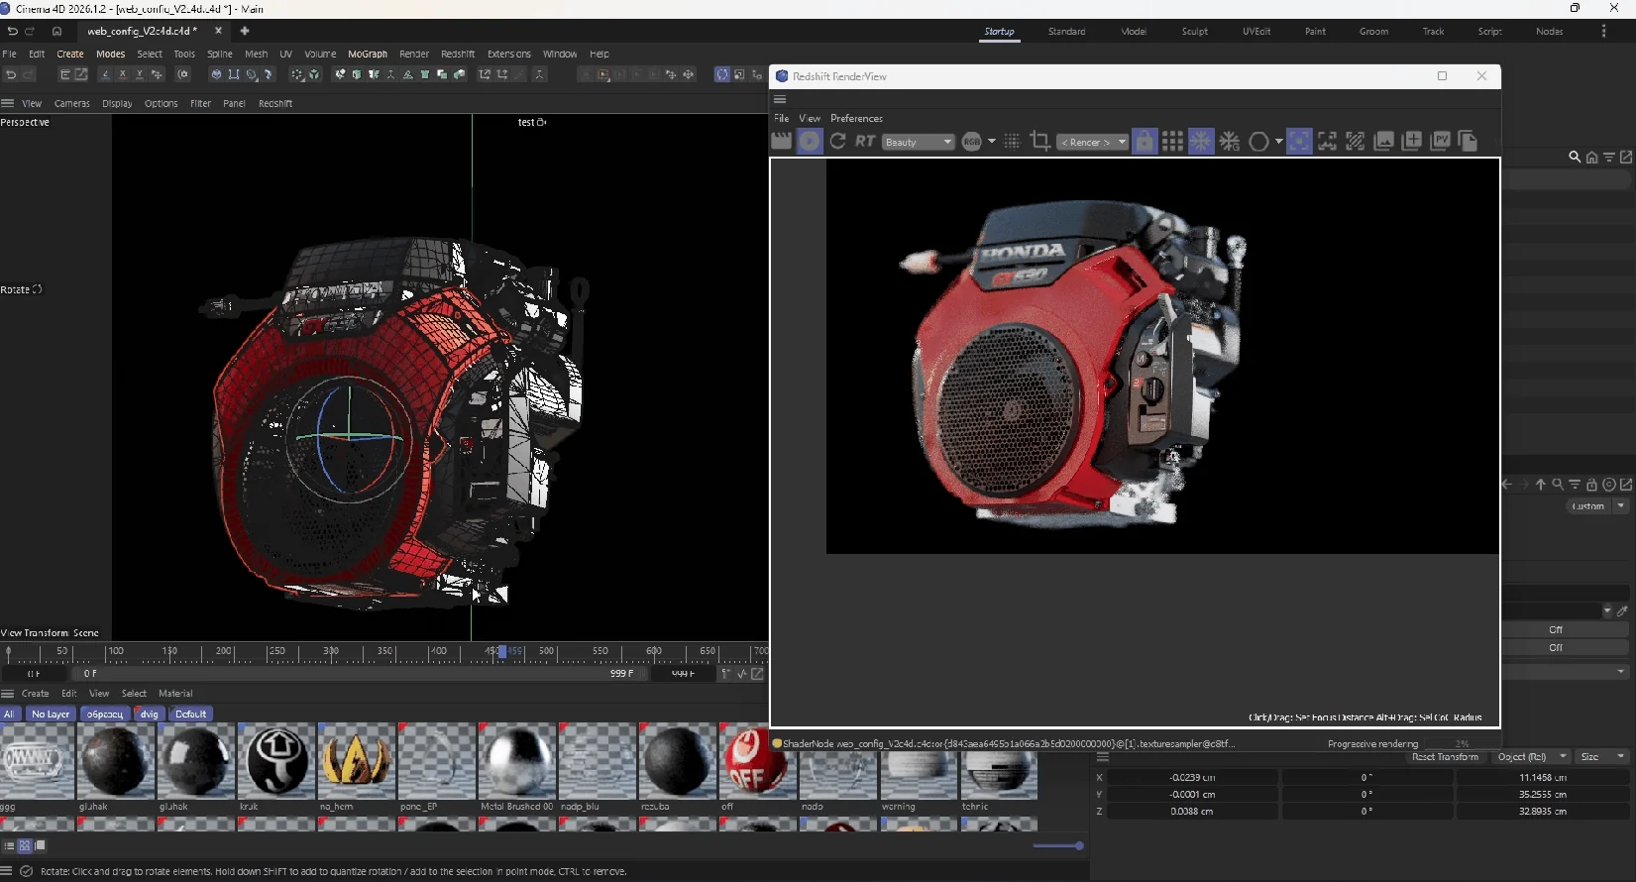Add a new document tab with plus
The height and width of the screenshot is (882, 1636).
click(245, 31)
